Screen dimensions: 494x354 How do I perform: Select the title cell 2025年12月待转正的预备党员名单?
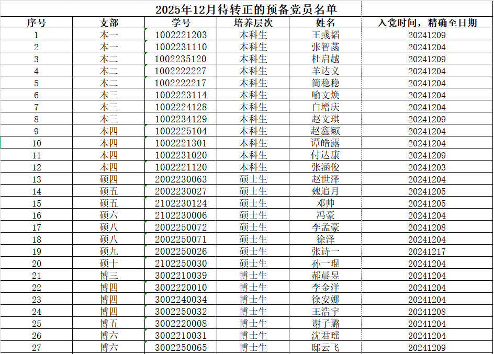coord(246,9)
